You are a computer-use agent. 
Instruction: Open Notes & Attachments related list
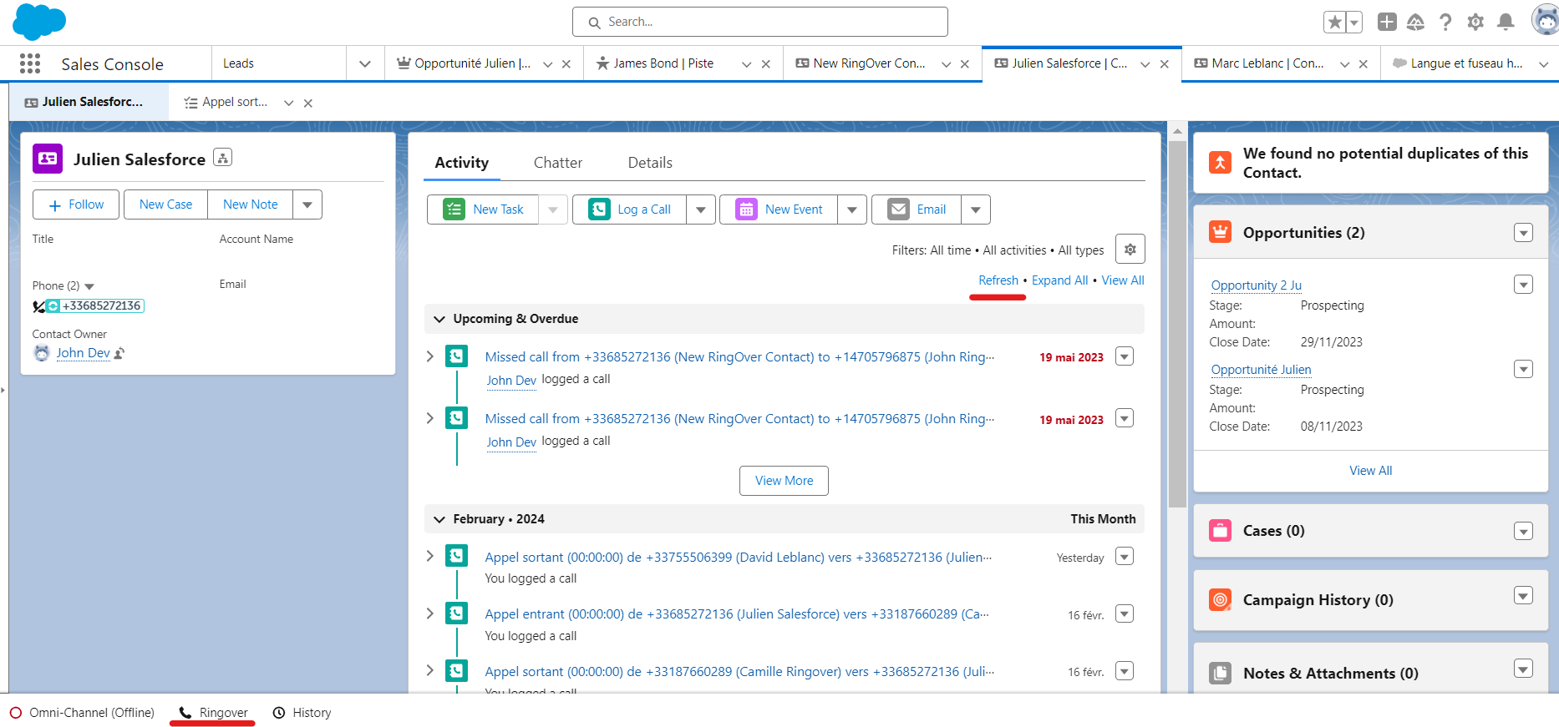pos(1330,674)
